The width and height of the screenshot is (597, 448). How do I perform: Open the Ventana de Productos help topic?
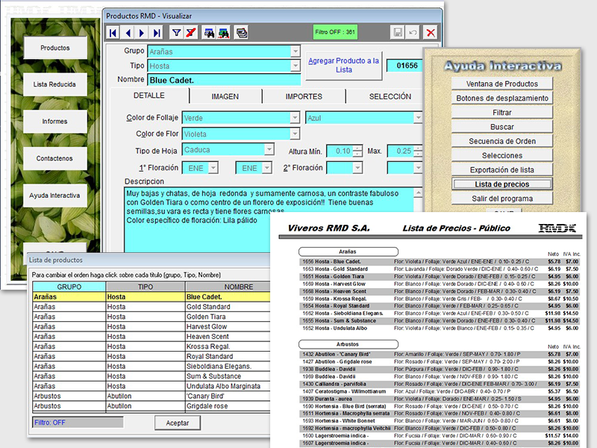pyautogui.click(x=501, y=84)
